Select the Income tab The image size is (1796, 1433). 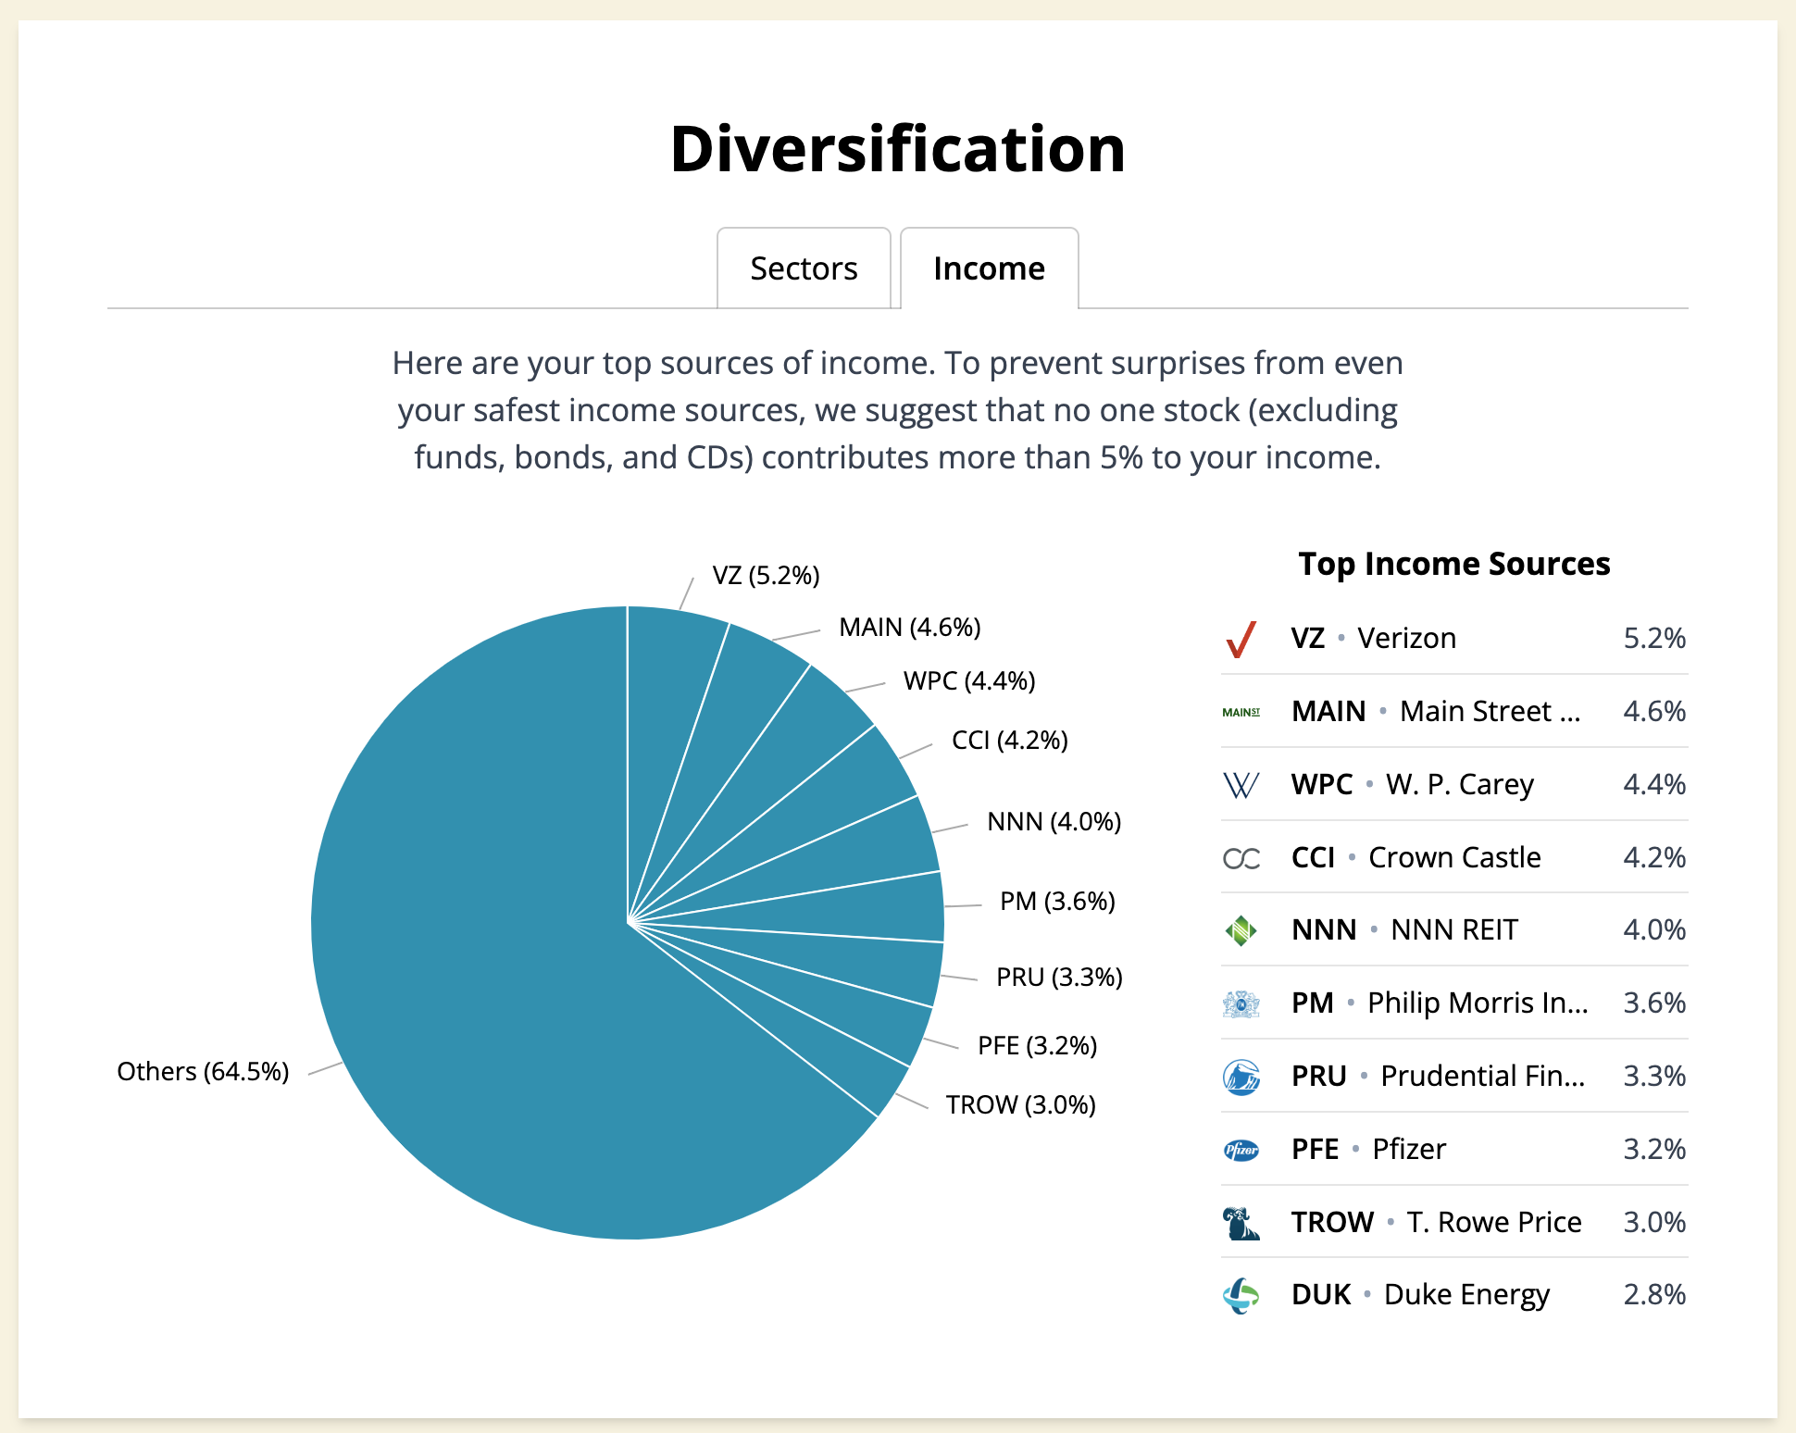click(x=989, y=268)
